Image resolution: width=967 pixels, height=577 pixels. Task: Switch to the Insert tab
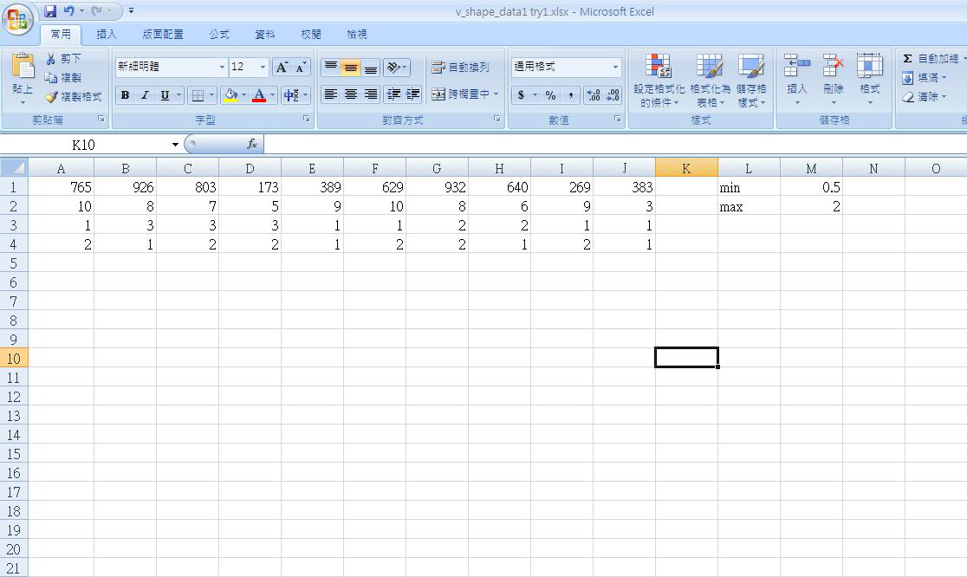point(106,35)
